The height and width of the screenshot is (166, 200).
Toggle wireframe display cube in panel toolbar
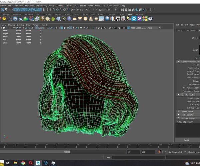coord(59,28)
